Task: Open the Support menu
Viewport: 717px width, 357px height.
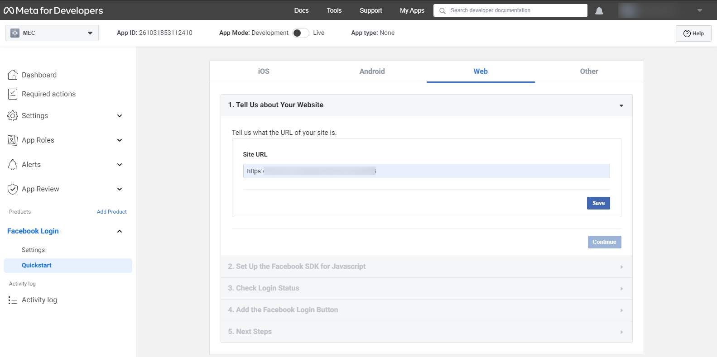Action: (371, 10)
